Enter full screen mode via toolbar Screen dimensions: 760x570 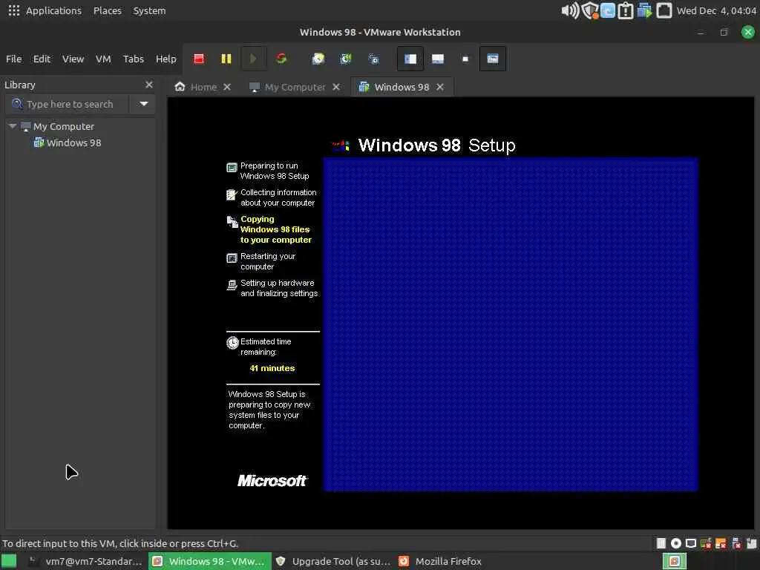pos(465,59)
